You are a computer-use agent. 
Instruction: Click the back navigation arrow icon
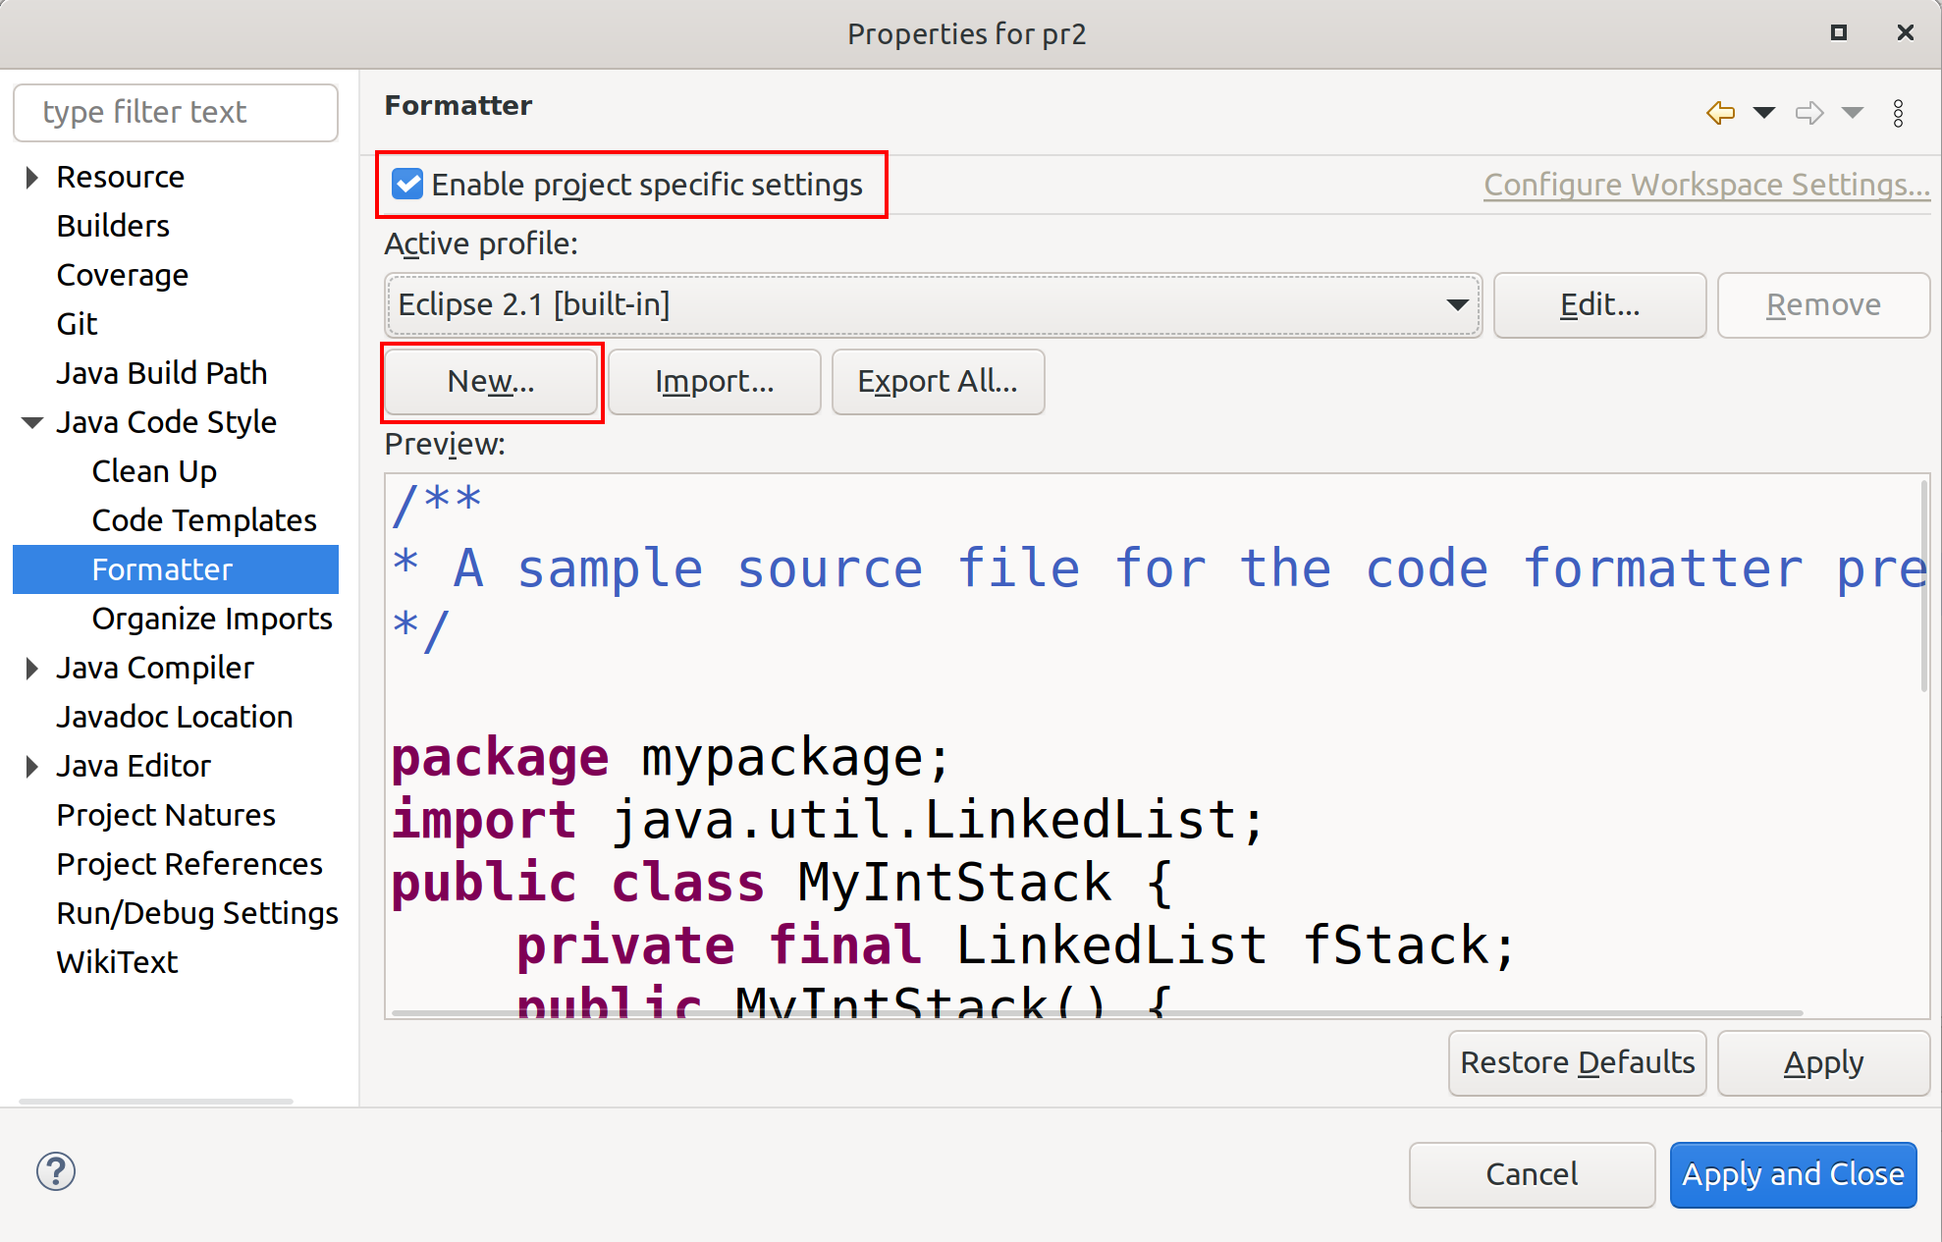[x=1720, y=113]
